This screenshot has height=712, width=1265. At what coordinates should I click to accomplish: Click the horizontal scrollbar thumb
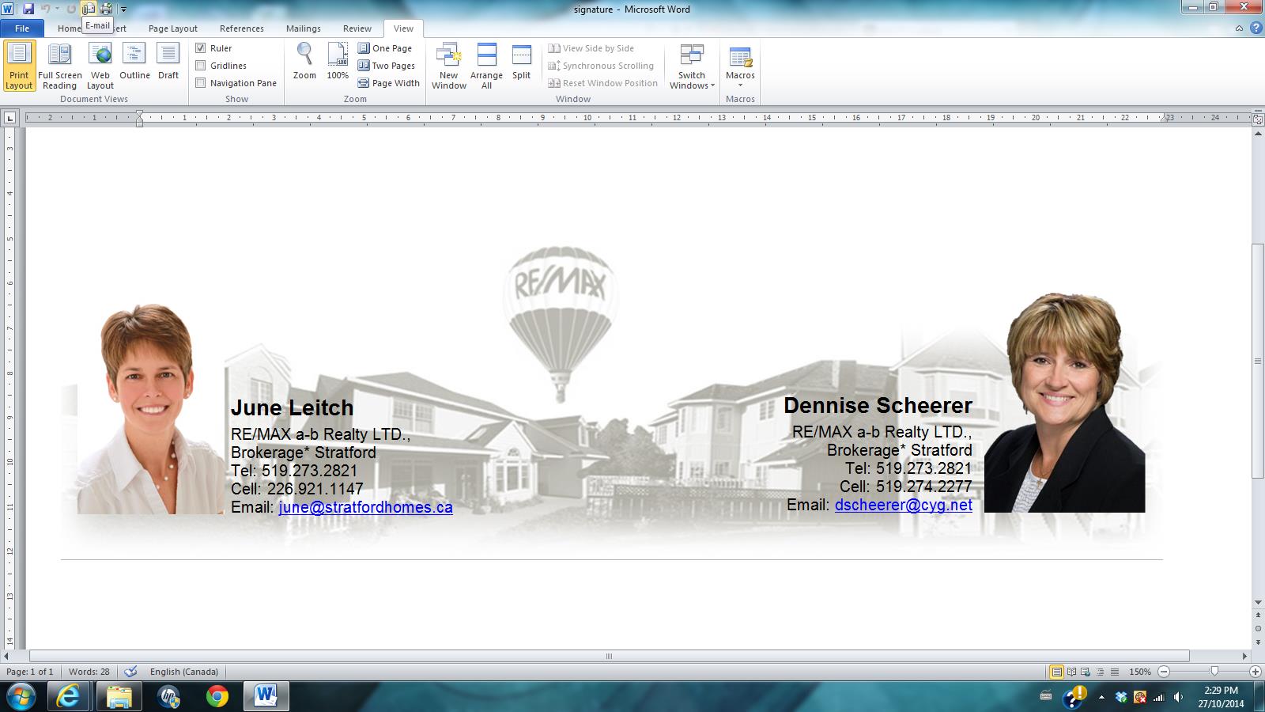pos(609,656)
